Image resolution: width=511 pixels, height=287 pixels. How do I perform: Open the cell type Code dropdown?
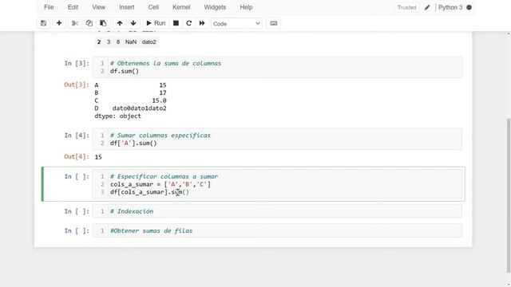coord(236,23)
